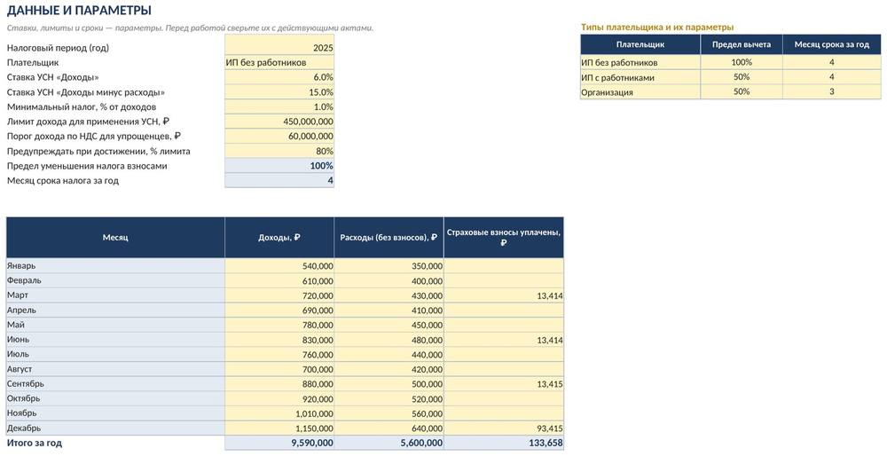The image size is (887, 456).
Task: Click December contributions cell 93,415
Action: [504, 428]
